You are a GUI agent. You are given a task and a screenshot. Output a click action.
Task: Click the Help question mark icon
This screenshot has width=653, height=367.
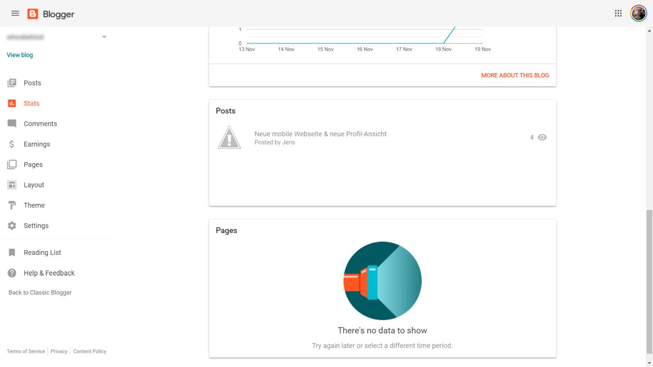pos(12,273)
